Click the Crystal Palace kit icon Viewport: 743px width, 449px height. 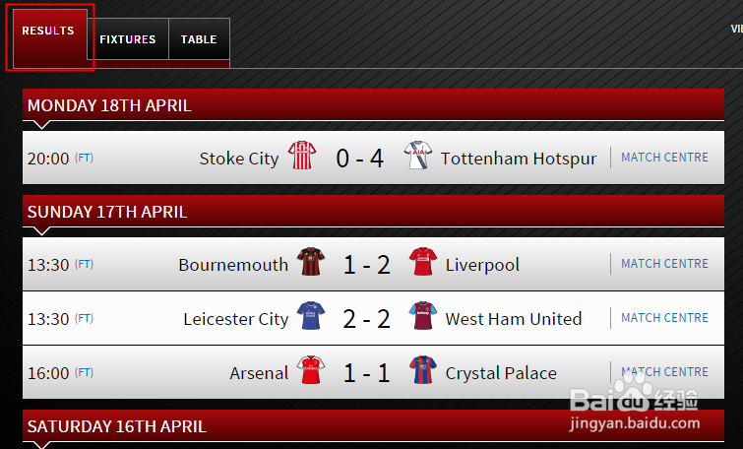pyautogui.click(x=421, y=371)
